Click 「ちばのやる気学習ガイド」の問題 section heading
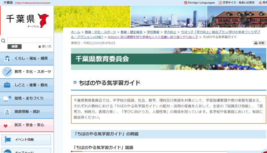 (106, 134)
